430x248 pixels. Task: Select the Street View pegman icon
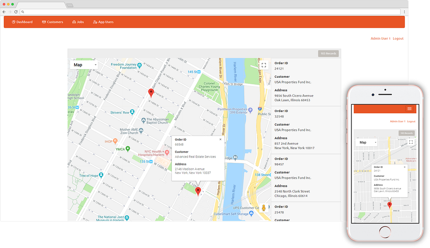[x=264, y=208]
